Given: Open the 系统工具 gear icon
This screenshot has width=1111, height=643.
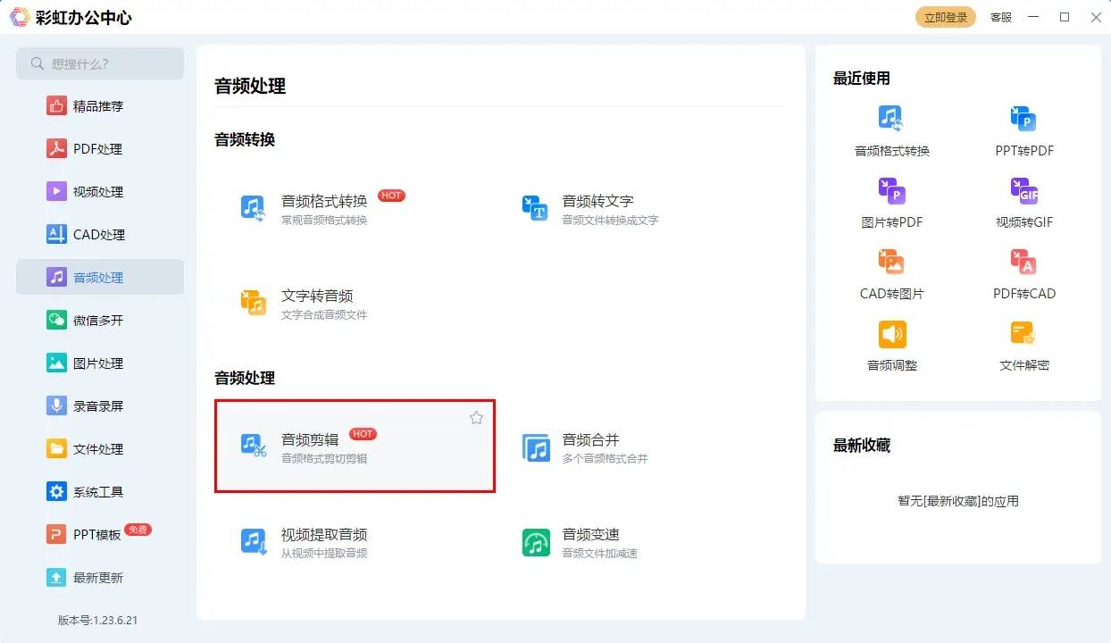Looking at the screenshot, I should pyautogui.click(x=57, y=492).
